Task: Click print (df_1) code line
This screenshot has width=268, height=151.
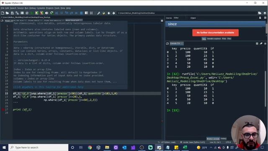Action: [22, 109]
